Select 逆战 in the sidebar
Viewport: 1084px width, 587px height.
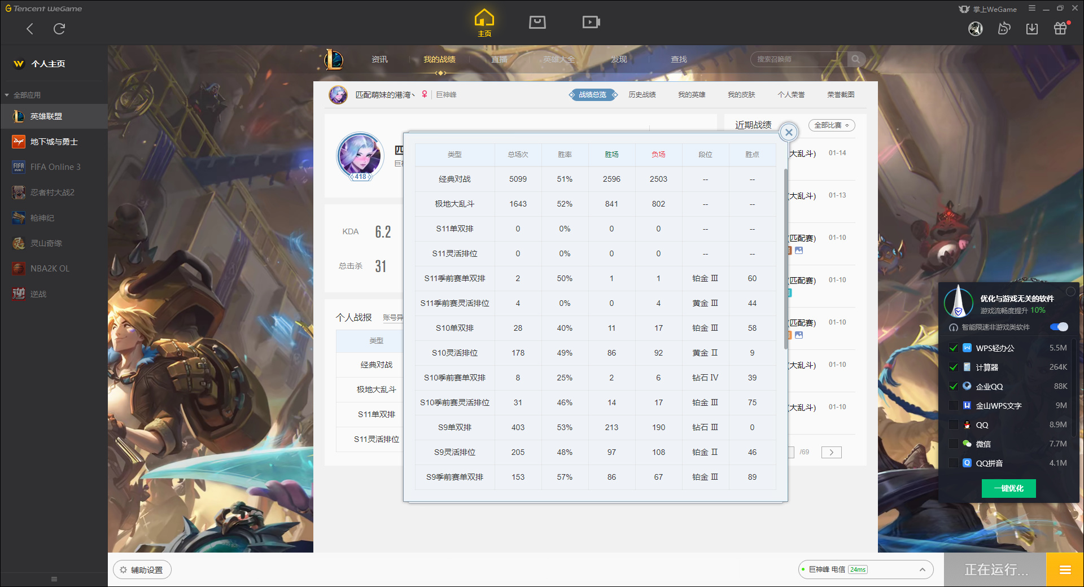click(x=54, y=294)
